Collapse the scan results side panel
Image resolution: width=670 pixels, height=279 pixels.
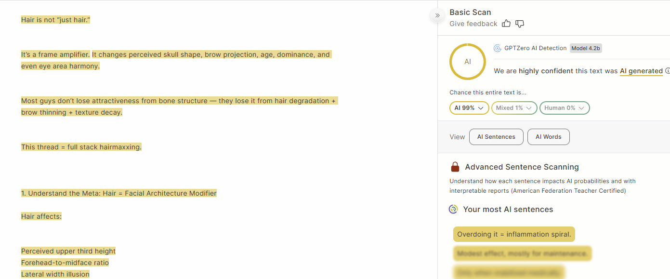(437, 15)
